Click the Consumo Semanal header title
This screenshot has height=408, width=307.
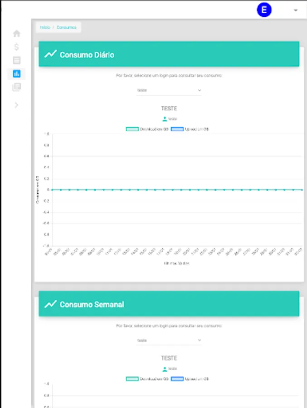(92, 305)
